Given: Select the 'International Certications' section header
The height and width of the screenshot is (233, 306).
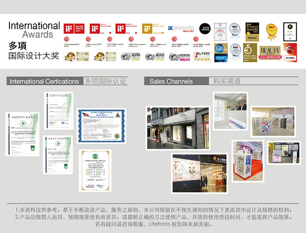Looking at the screenshot, I should pos(44,81).
